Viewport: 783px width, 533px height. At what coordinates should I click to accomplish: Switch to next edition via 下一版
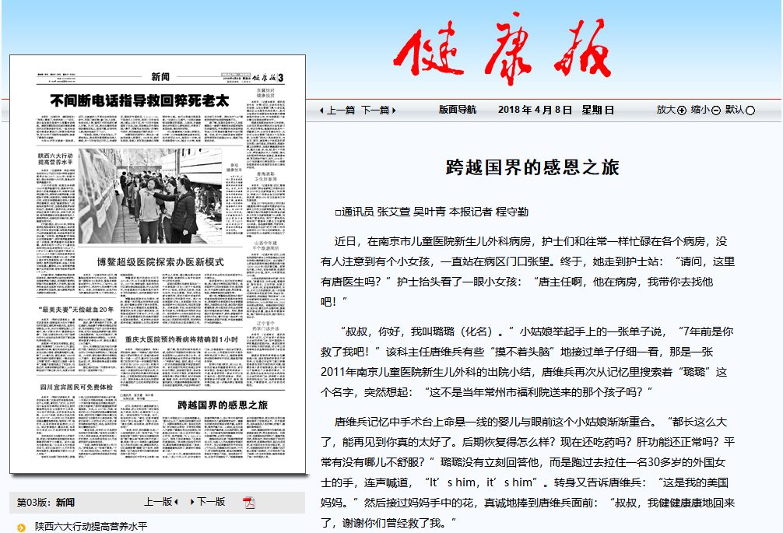pyautogui.click(x=209, y=501)
